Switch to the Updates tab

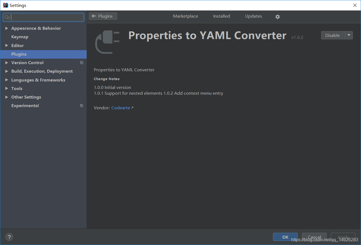[253, 16]
